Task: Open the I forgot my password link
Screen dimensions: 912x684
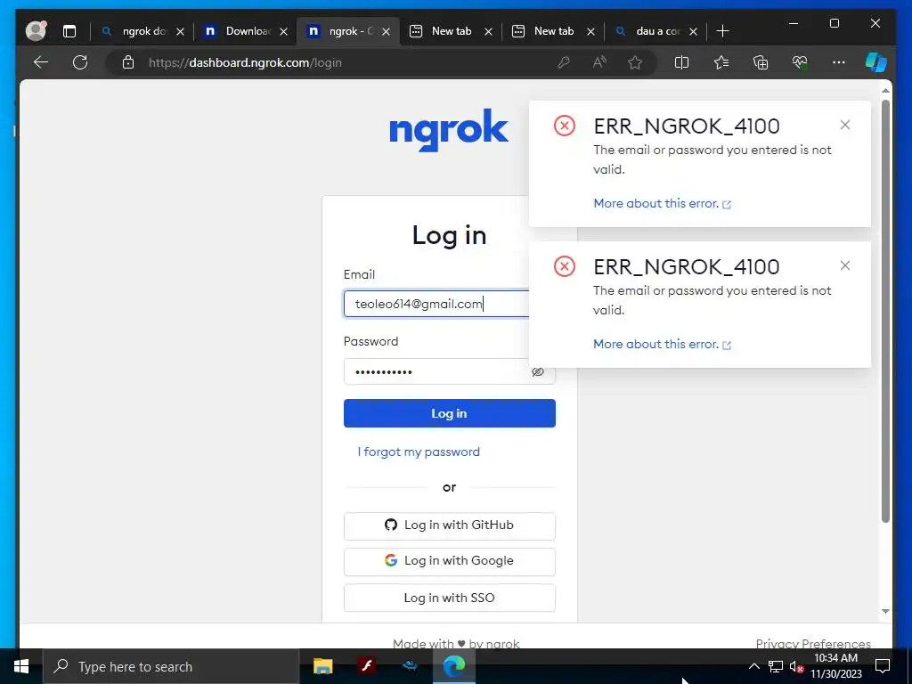Action: (419, 452)
